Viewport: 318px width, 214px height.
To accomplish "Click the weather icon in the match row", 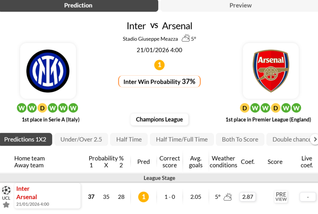I will click(228, 197).
